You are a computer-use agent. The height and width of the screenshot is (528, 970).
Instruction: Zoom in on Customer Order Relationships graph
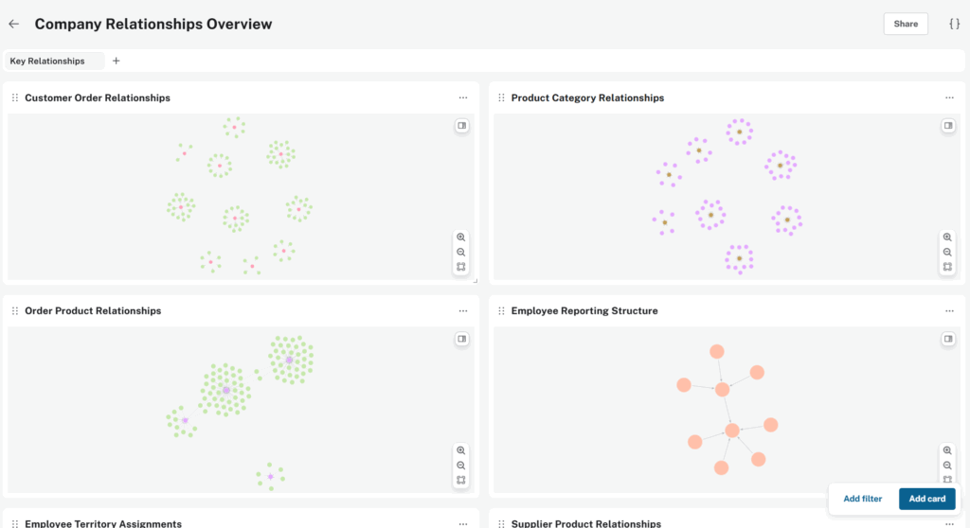click(461, 238)
